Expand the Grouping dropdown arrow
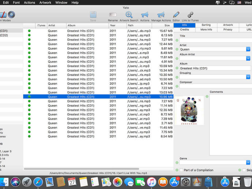 coord(248,77)
